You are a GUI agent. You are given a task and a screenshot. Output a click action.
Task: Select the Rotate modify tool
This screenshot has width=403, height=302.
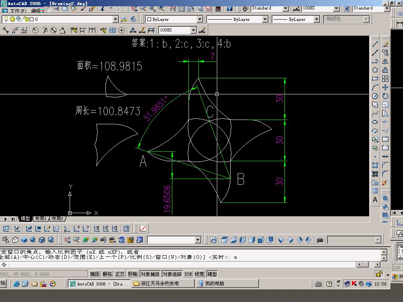[385, 96]
